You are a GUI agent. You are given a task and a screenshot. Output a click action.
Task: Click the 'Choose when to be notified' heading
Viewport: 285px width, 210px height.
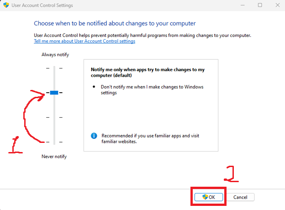pos(115,23)
